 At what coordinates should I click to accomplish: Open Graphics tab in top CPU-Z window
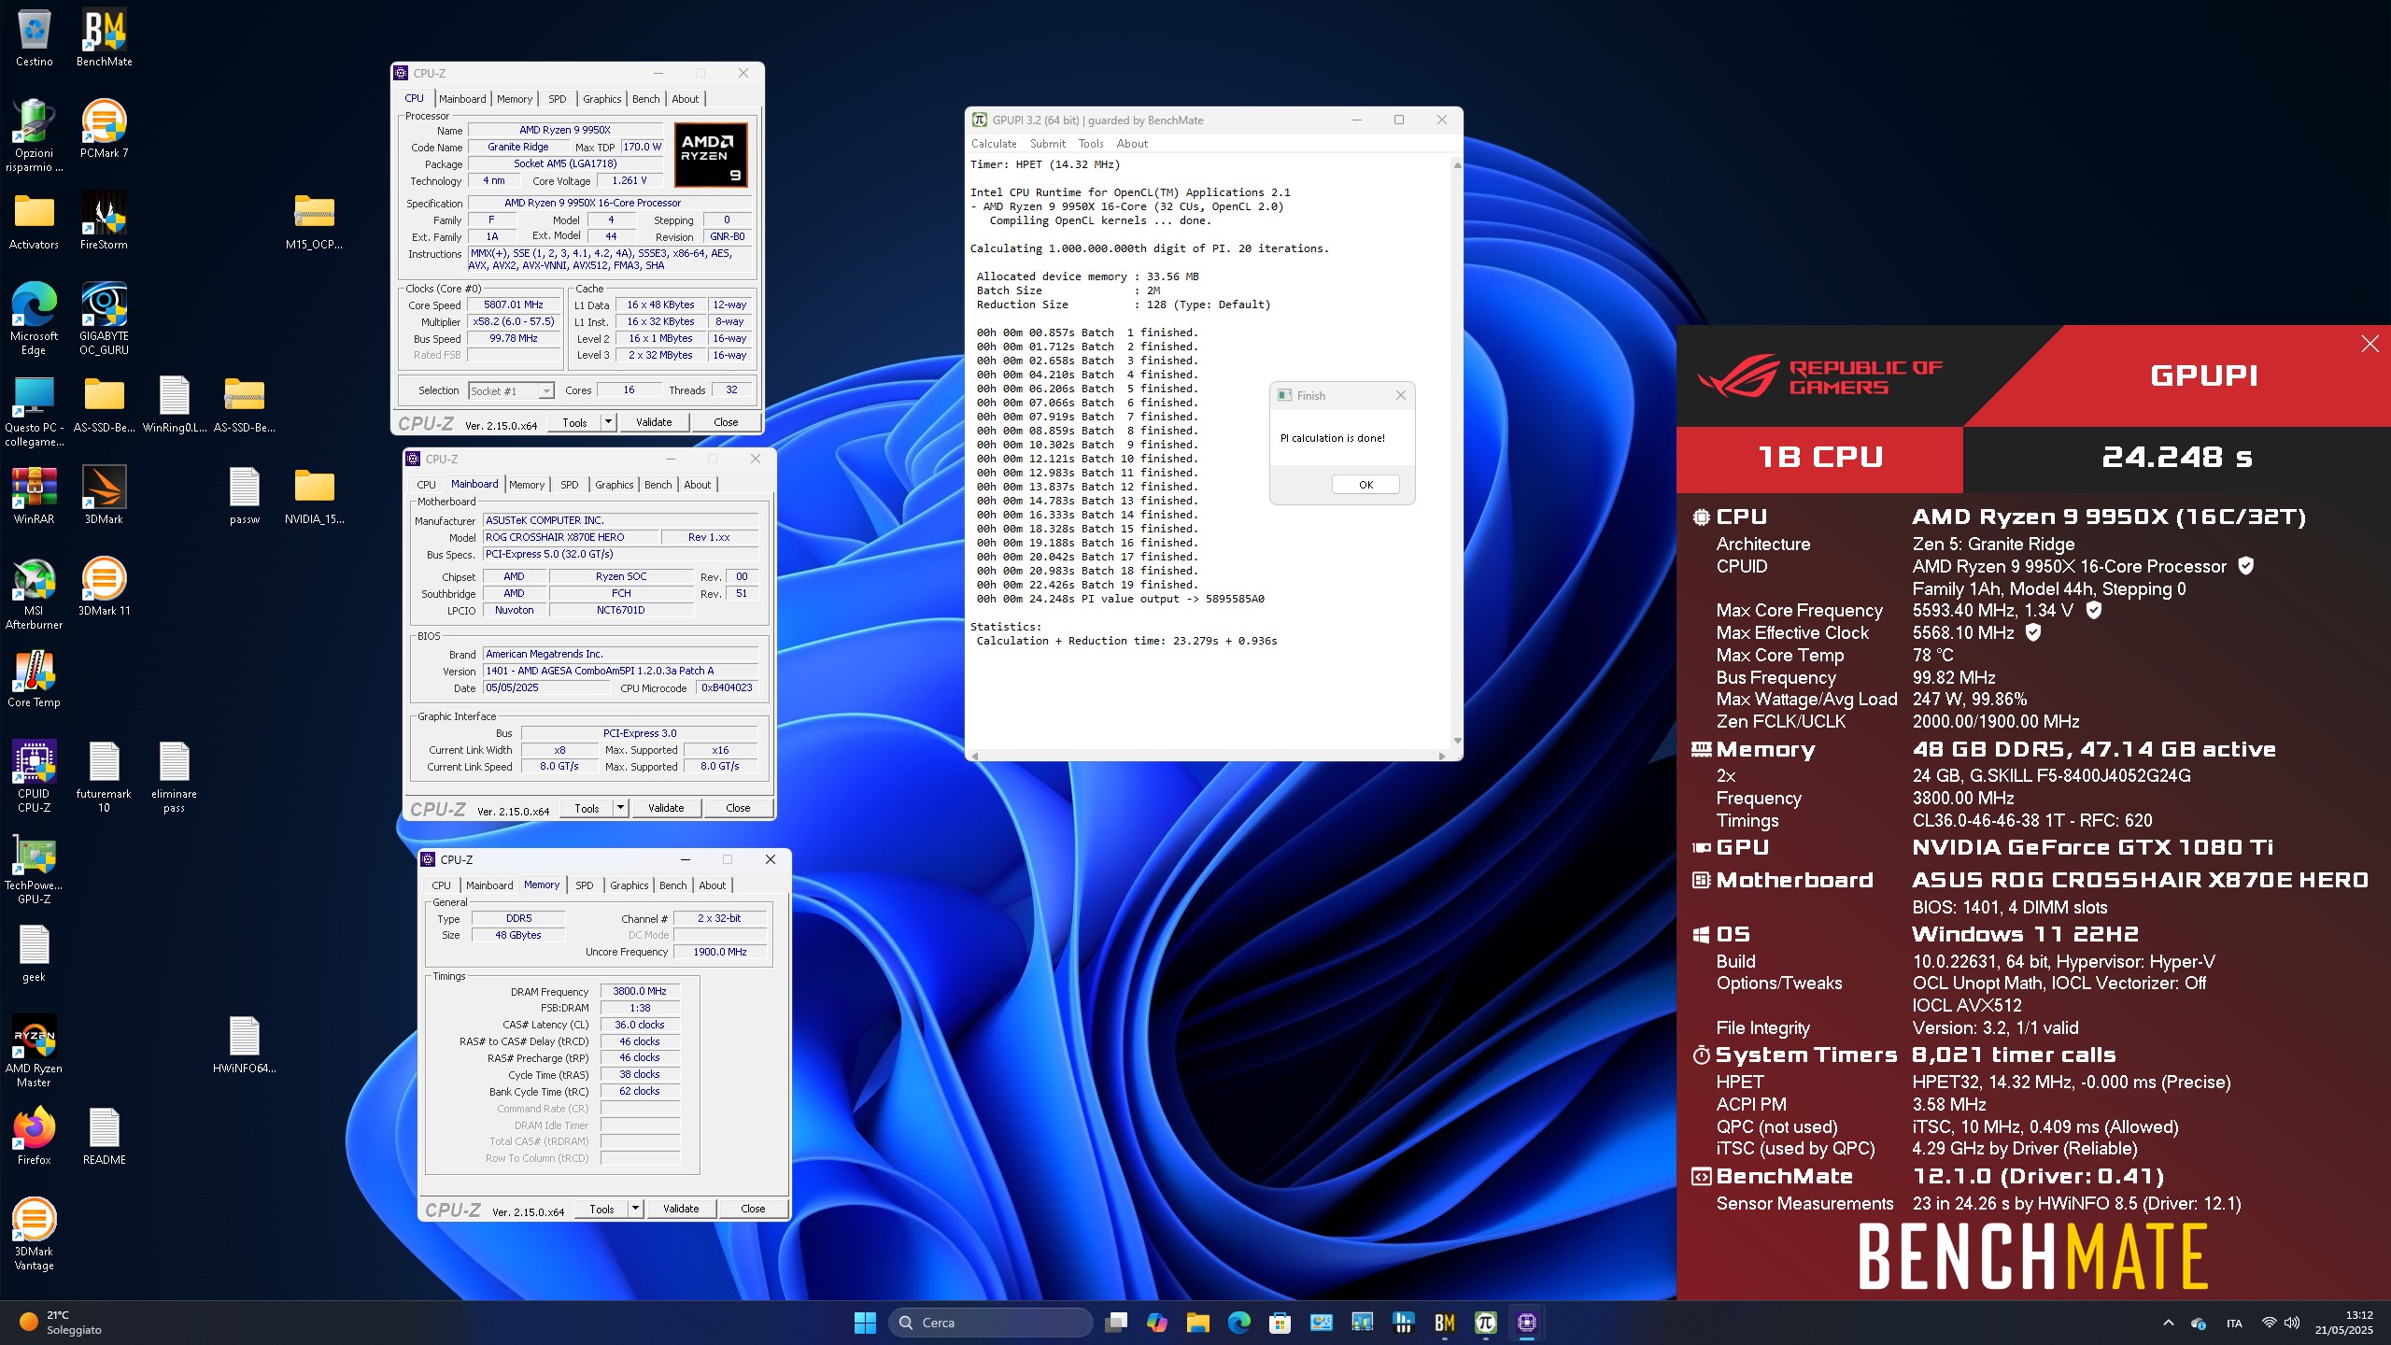point(601,99)
